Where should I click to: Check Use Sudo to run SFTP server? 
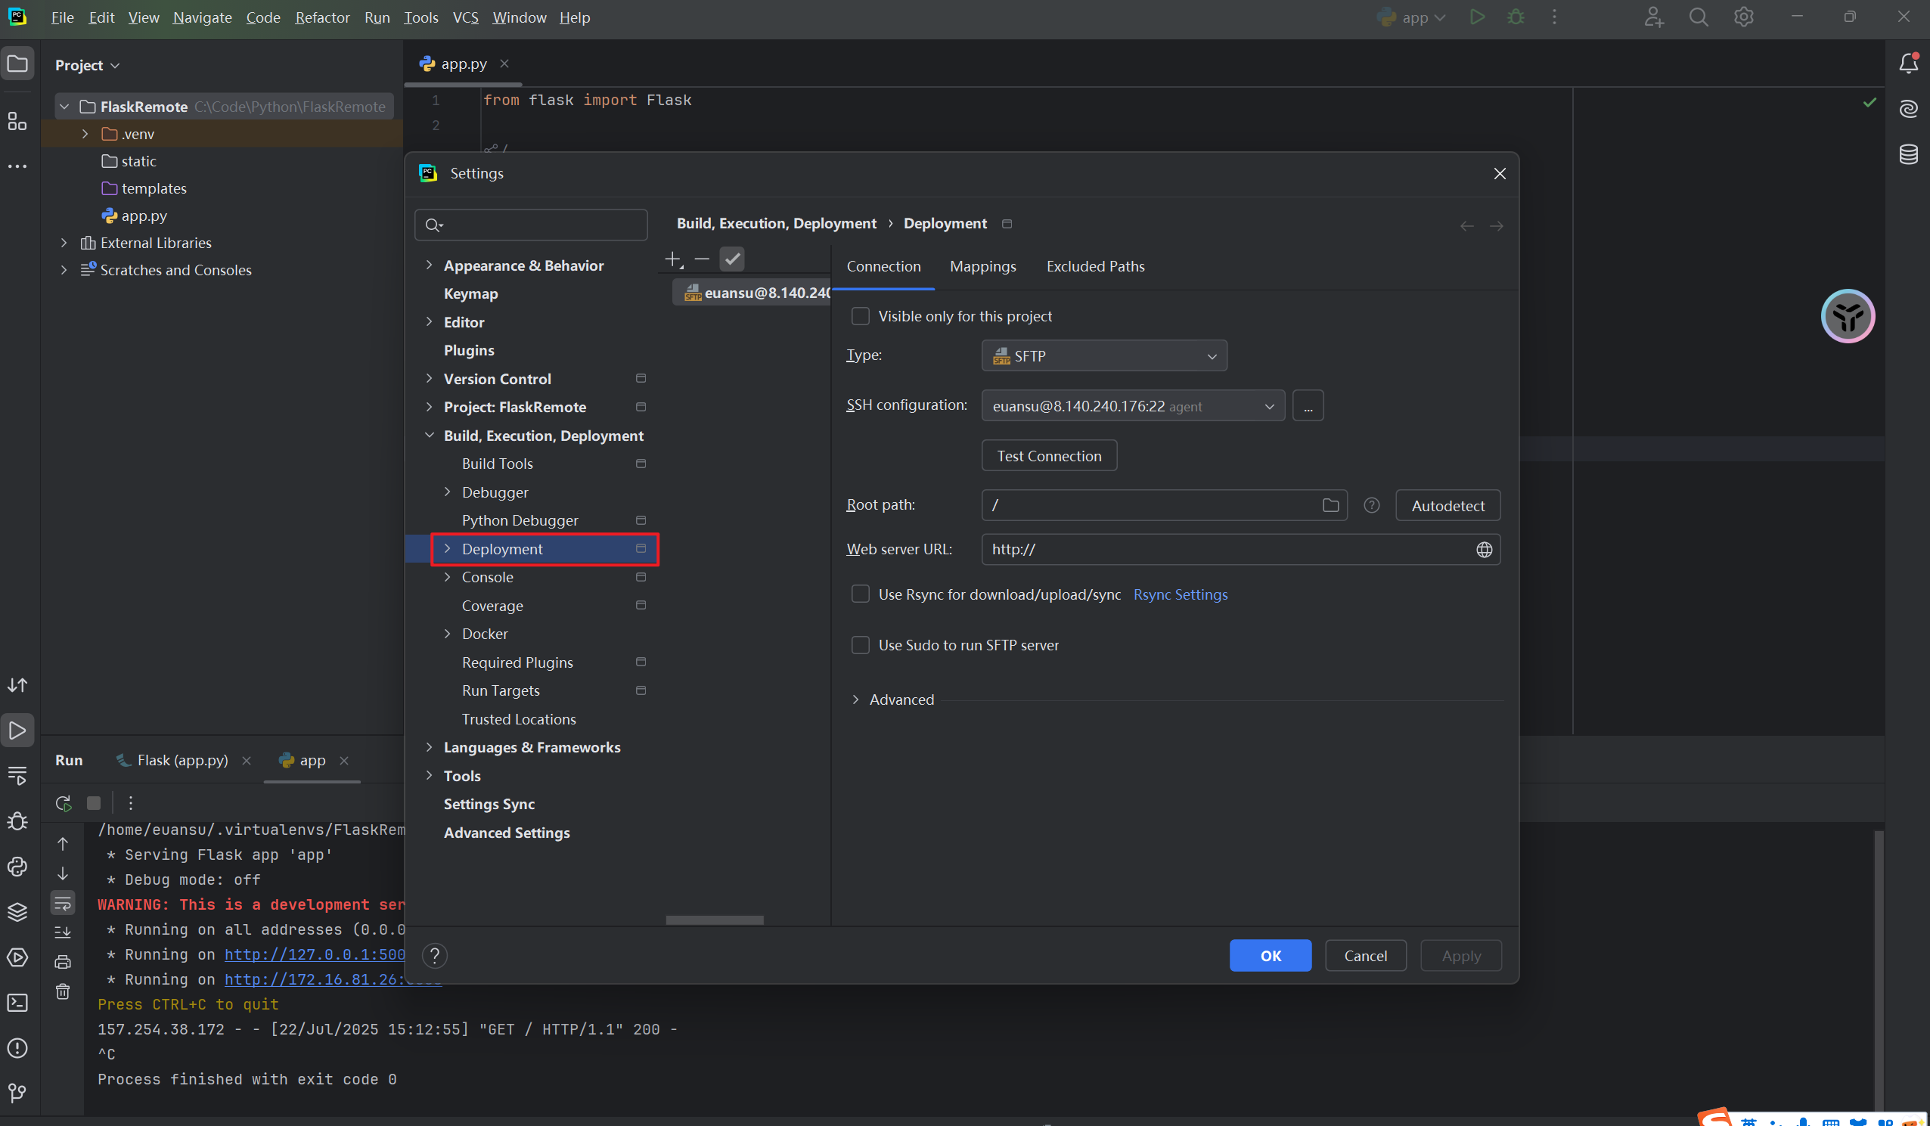pos(860,645)
